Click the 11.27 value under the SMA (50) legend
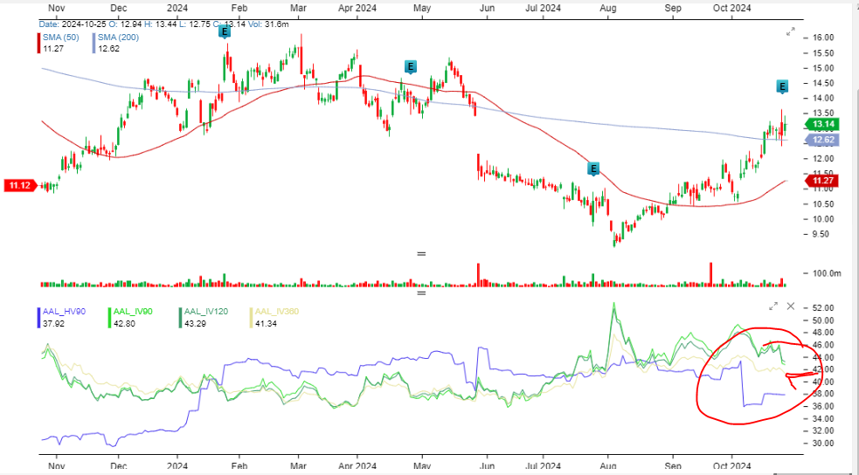This screenshot has height=475, width=859. (x=52, y=48)
